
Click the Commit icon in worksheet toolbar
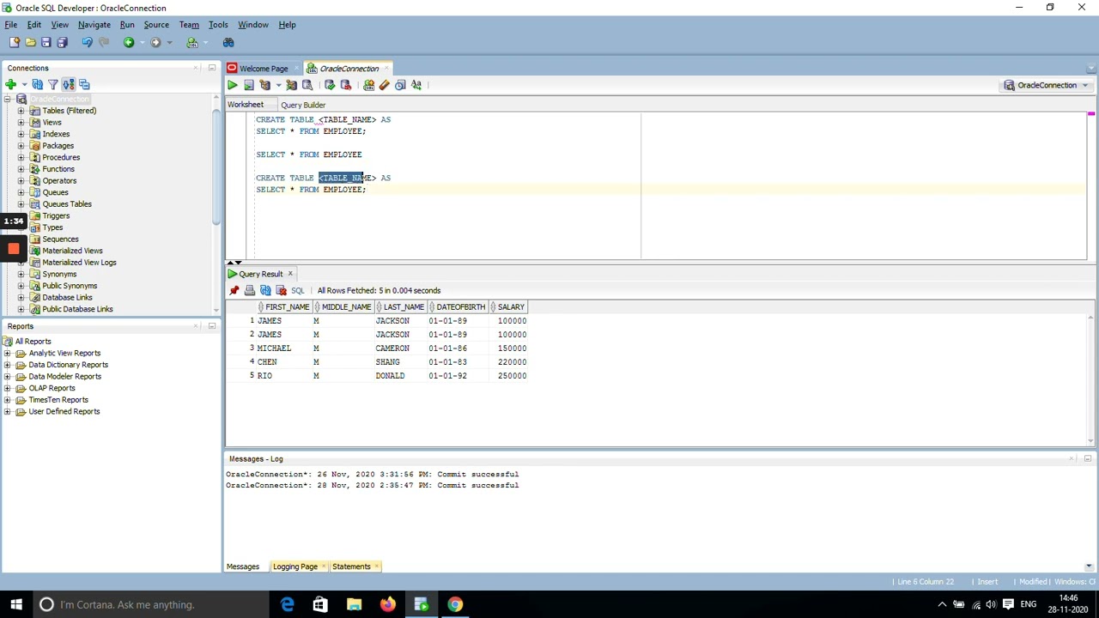coord(330,85)
